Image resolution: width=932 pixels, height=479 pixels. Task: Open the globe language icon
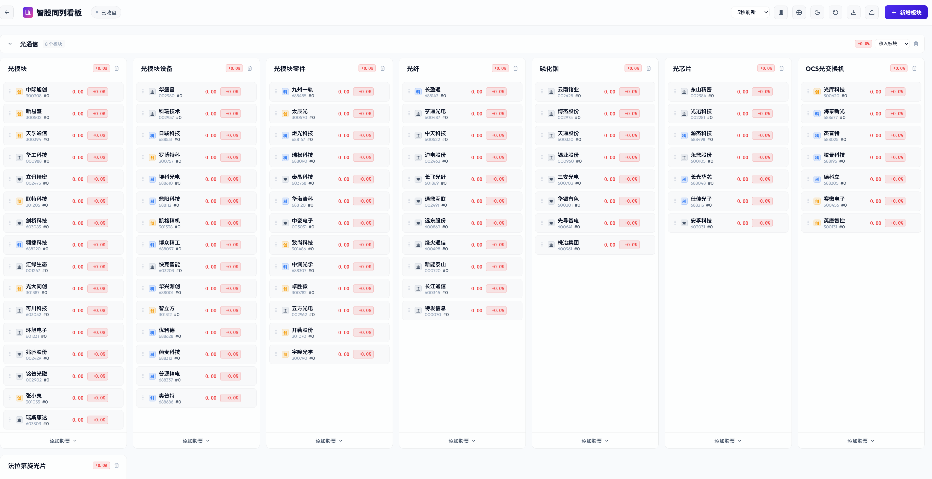[x=799, y=12]
